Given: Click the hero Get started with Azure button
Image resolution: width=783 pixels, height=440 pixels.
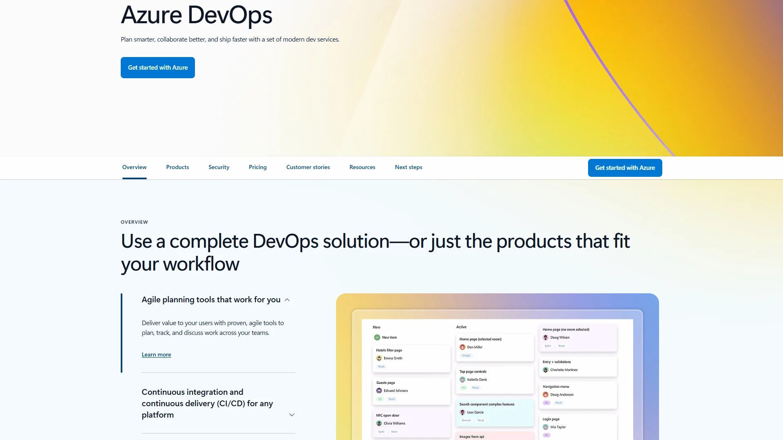Looking at the screenshot, I should point(158,68).
